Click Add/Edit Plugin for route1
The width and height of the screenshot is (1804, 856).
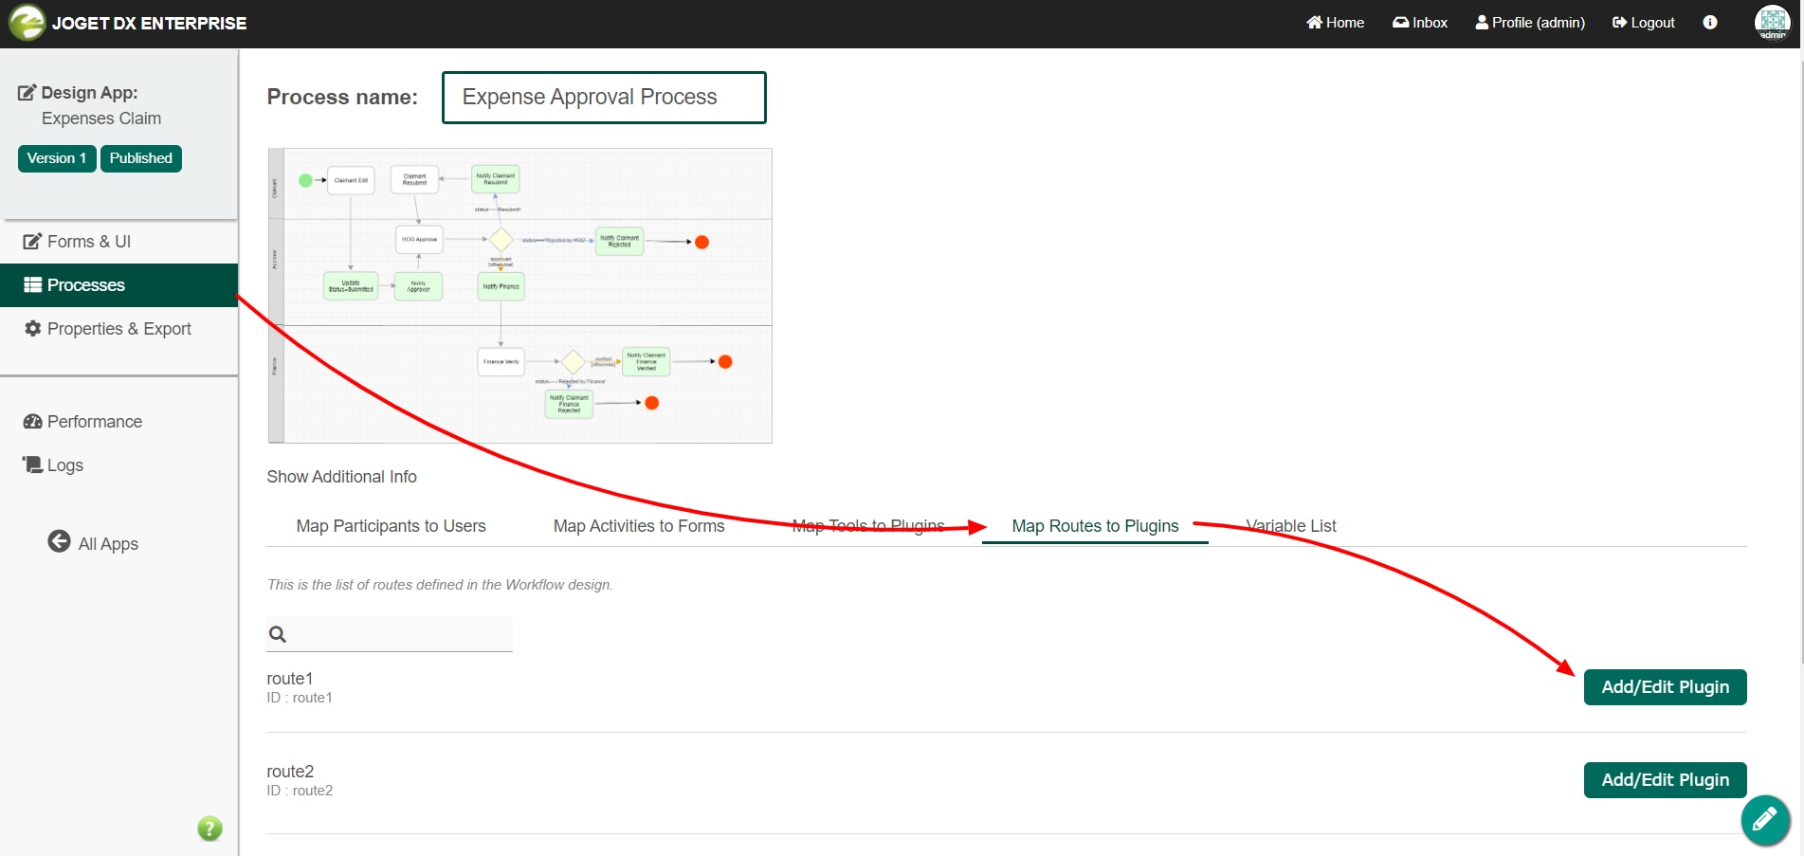pyautogui.click(x=1665, y=687)
